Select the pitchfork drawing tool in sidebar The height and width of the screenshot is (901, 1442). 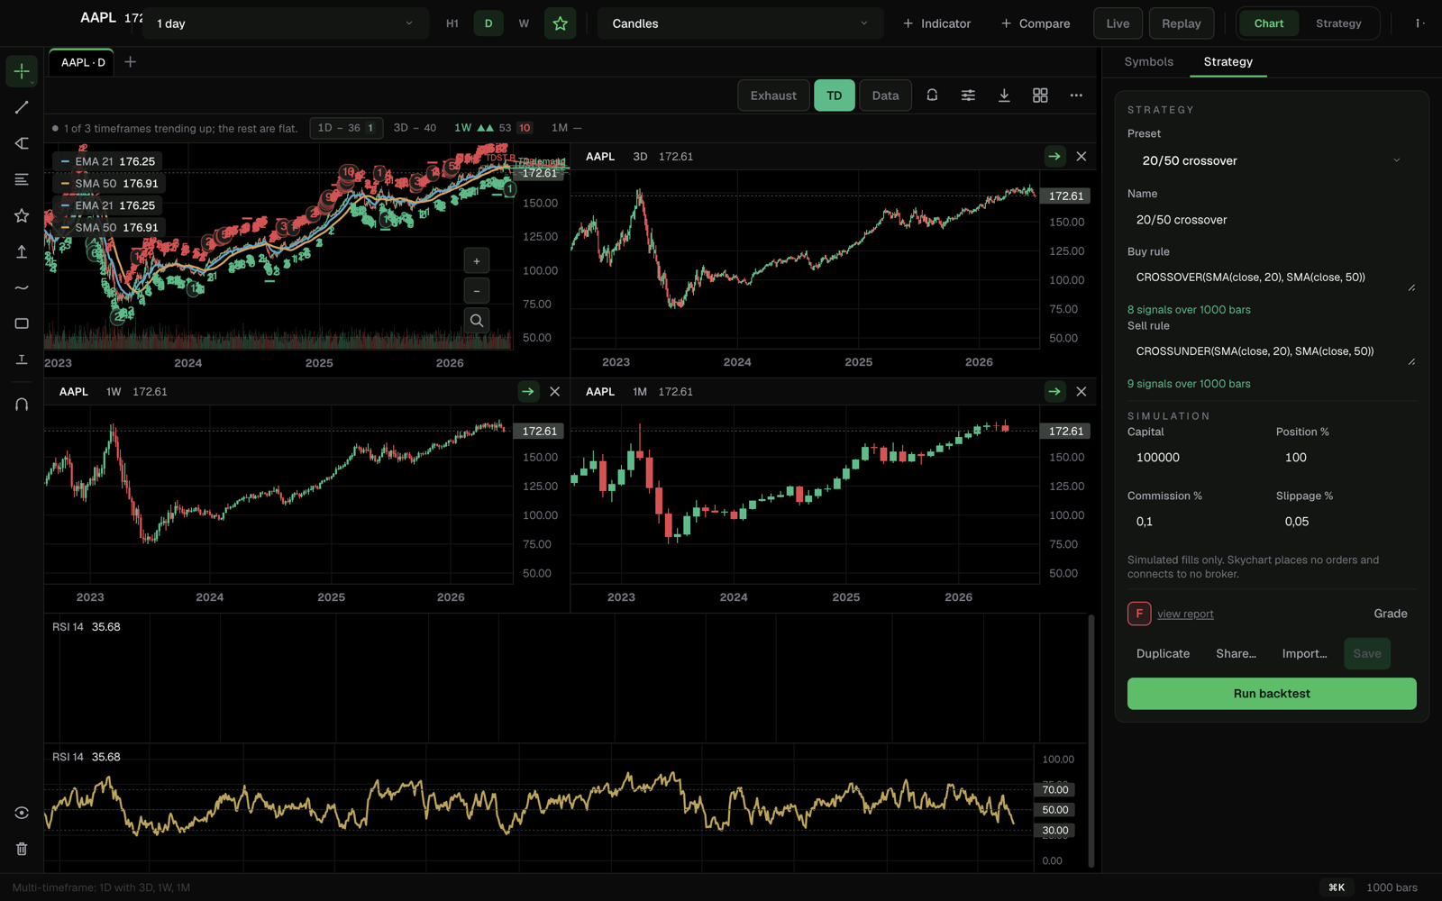(x=22, y=143)
